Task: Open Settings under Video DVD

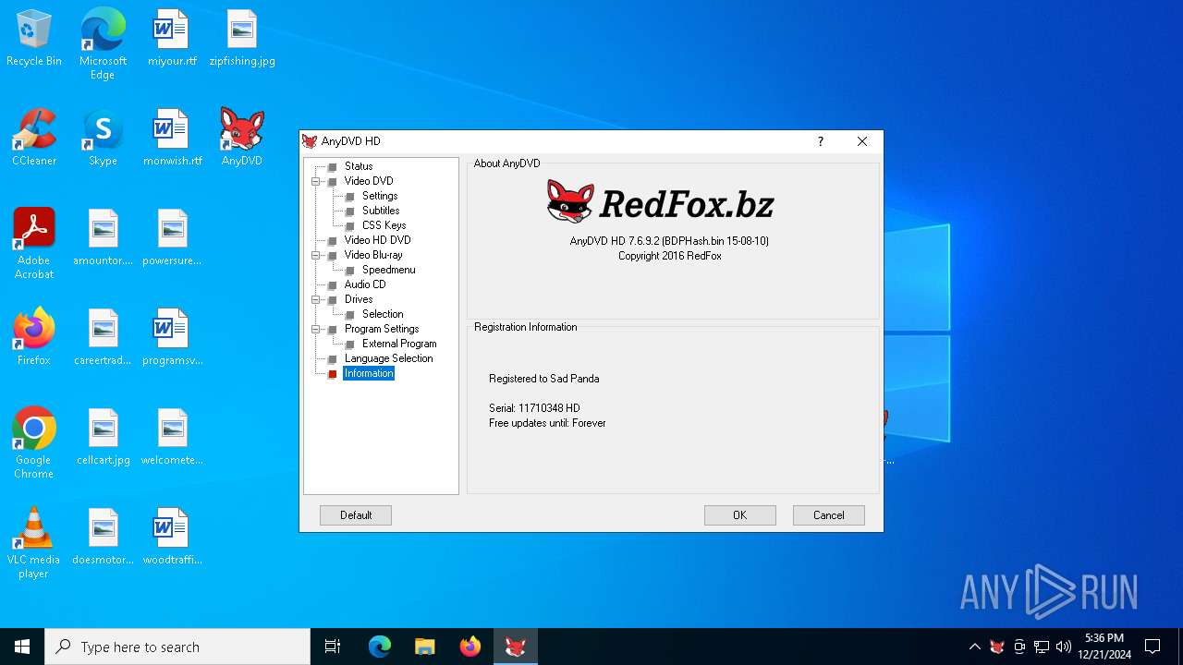Action: (x=380, y=196)
